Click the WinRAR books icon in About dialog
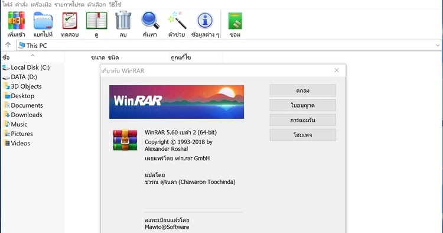The image size is (443, 233). pyautogui.click(x=125, y=140)
